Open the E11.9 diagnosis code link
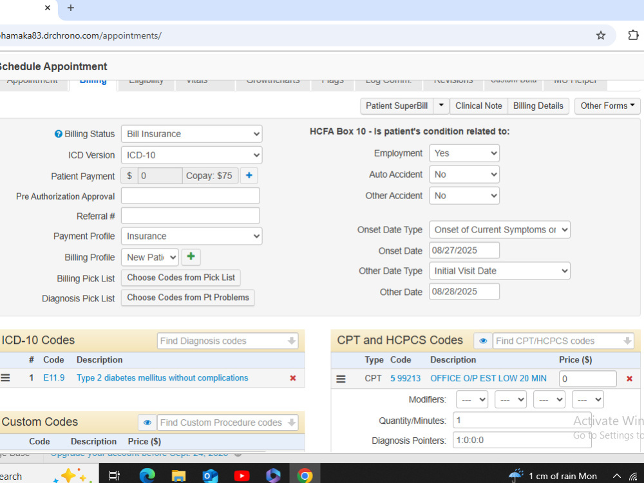 pyautogui.click(x=54, y=378)
